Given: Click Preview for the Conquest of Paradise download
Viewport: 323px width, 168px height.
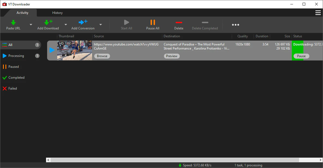Looking at the screenshot, I should point(172,56).
